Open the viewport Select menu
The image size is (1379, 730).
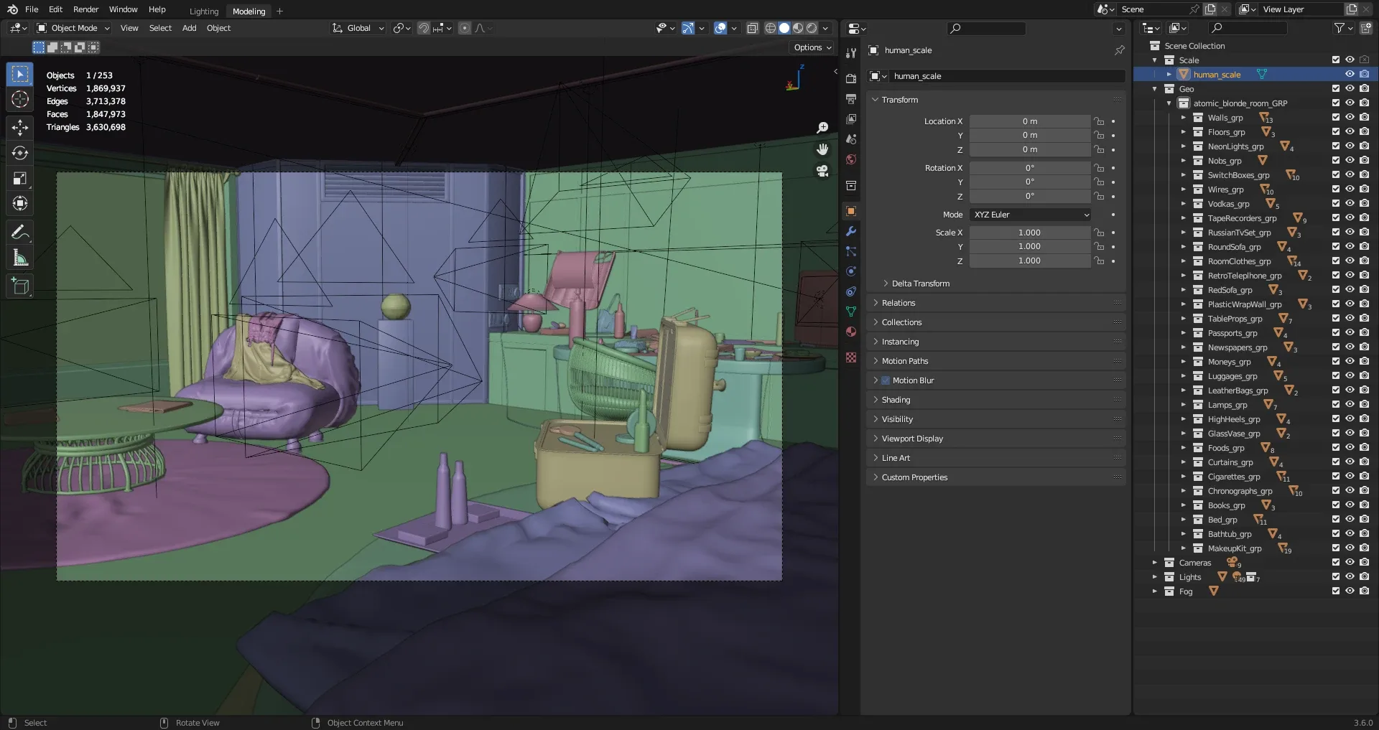point(160,28)
